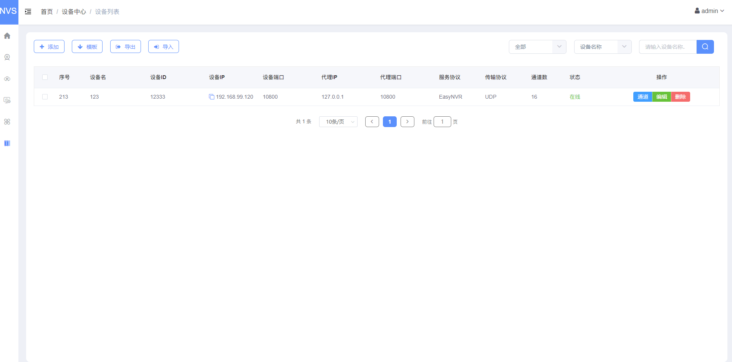732x362 pixels.
Task: Open the home page sidebar icon
Action: click(x=7, y=36)
